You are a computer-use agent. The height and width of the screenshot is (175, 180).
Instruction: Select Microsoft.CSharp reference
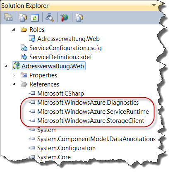[60, 93]
